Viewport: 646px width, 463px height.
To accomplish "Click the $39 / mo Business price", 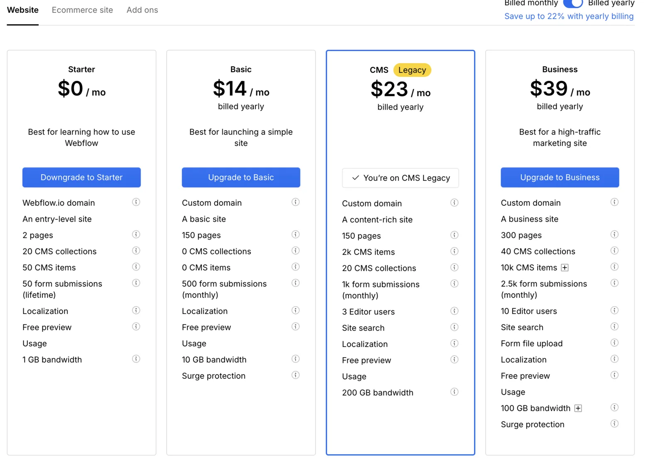I will pyautogui.click(x=560, y=89).
